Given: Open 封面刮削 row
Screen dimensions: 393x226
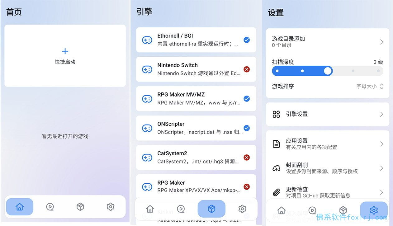Looking at the screenshot, I should [328, 168].
